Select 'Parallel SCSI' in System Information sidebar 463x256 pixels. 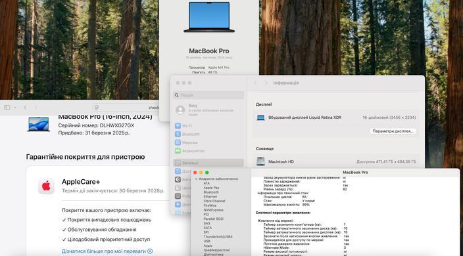click(214, 219)
